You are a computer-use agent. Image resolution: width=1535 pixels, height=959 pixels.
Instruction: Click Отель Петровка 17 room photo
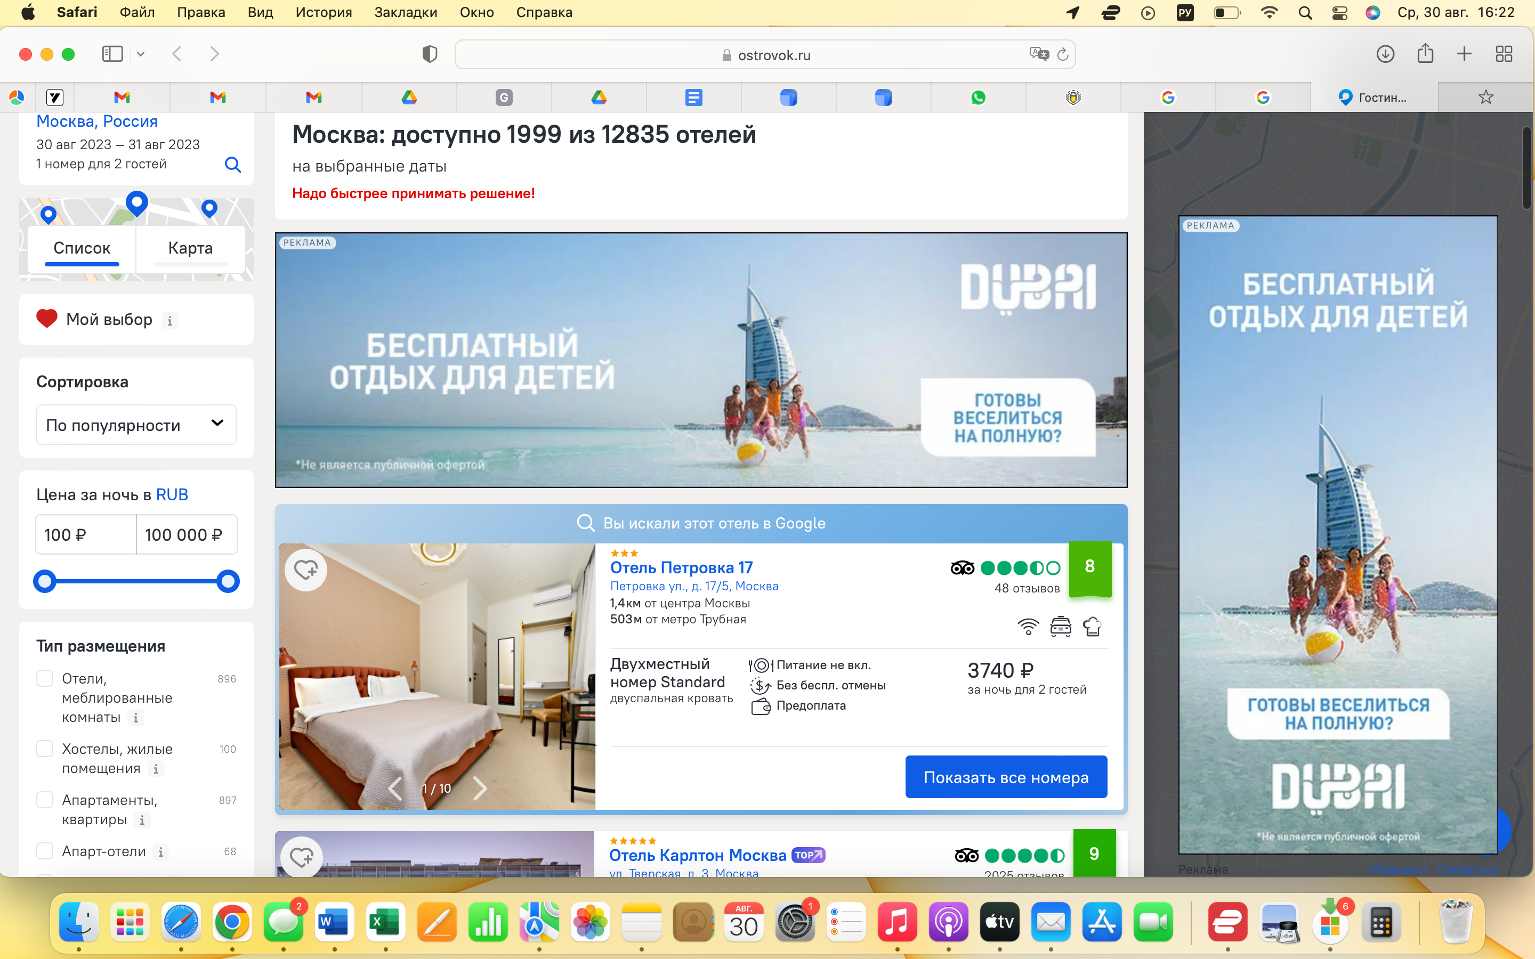(x=437, y=676)
